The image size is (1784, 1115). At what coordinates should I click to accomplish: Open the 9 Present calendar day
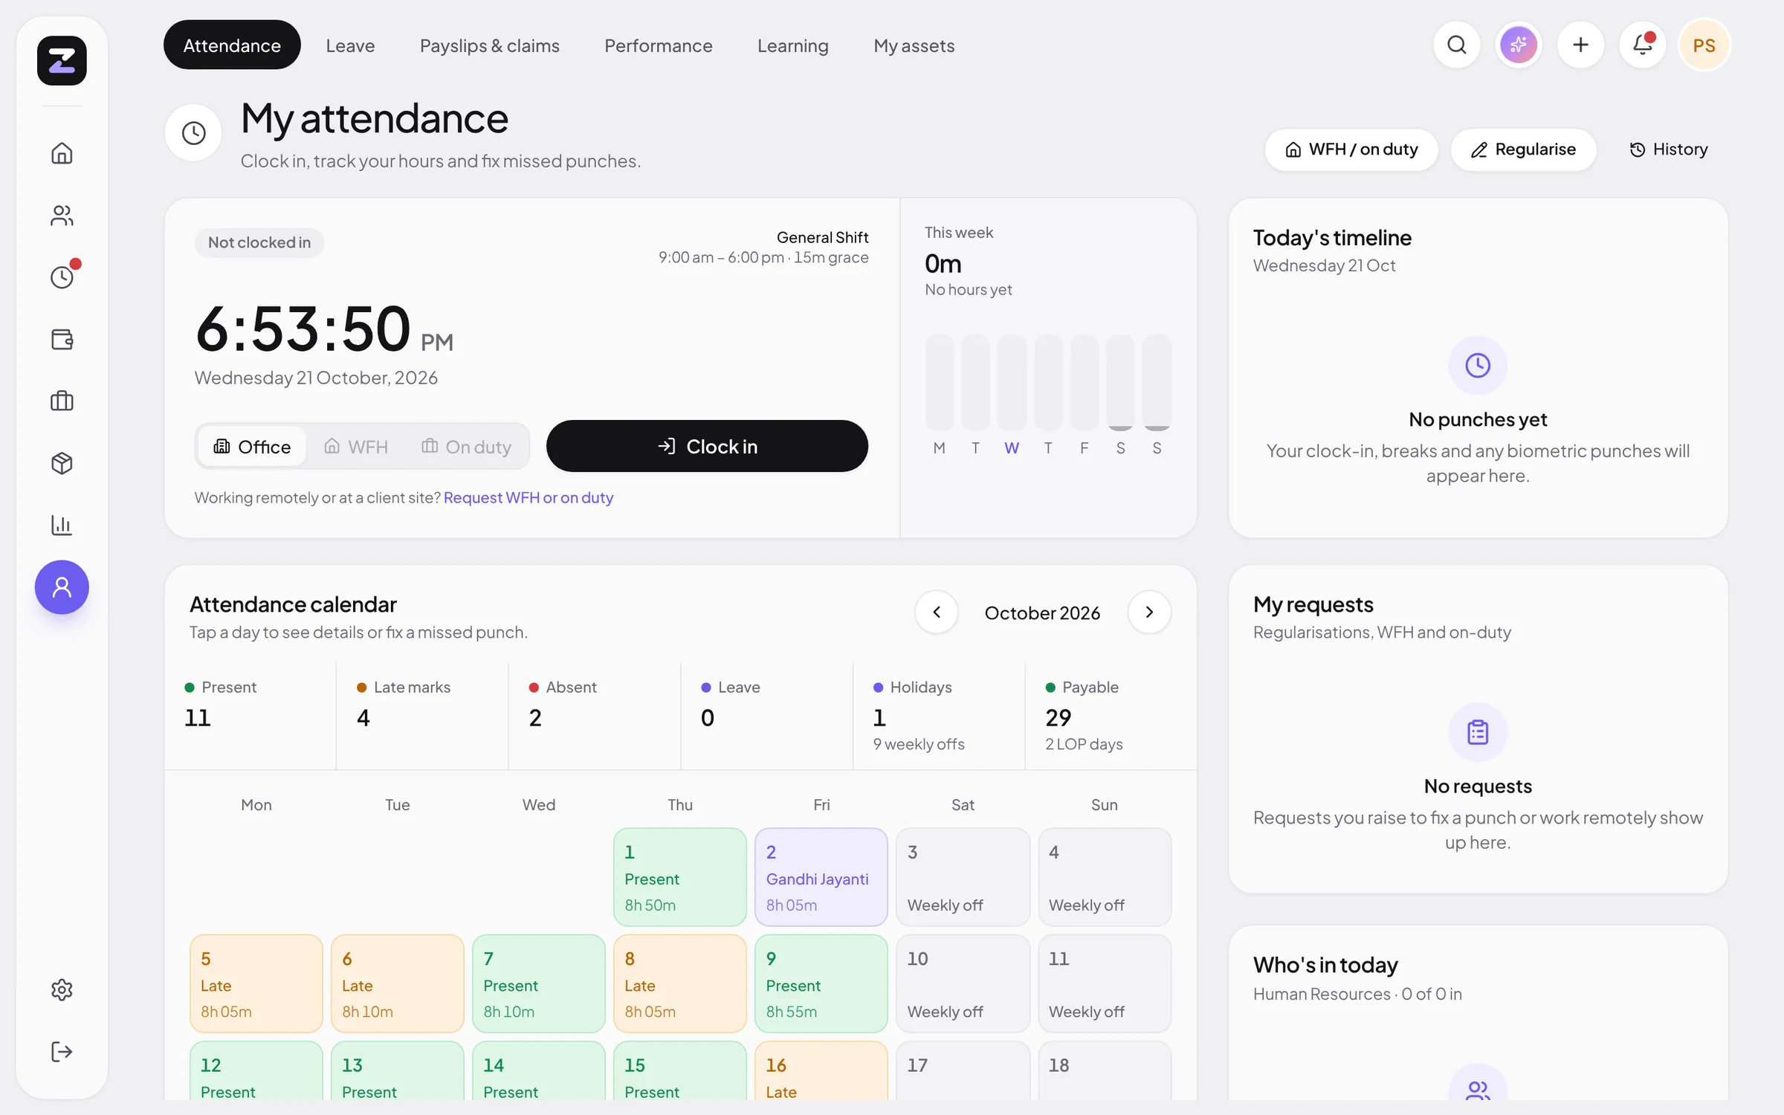tap(821, 983)
